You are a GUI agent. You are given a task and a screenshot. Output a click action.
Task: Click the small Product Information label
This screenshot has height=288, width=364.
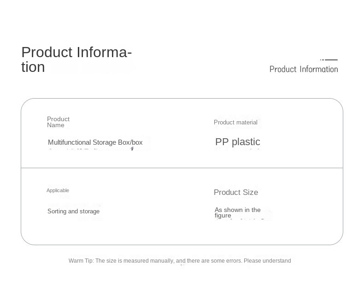click(x=304, y=69)
